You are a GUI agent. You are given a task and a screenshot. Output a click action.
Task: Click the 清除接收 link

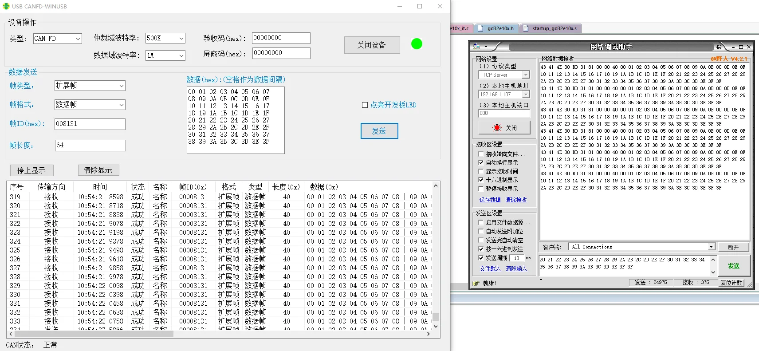click(x=516, y=200)
